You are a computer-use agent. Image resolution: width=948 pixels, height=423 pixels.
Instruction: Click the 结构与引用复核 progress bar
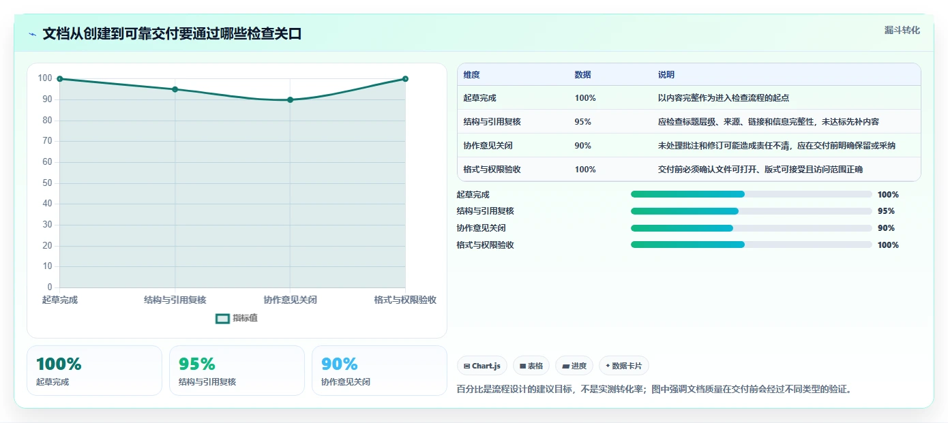[x=752, y=211]
